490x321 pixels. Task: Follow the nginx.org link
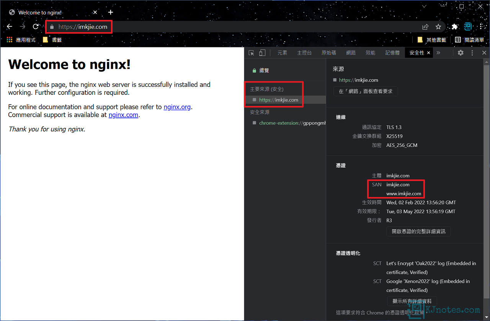177,107
